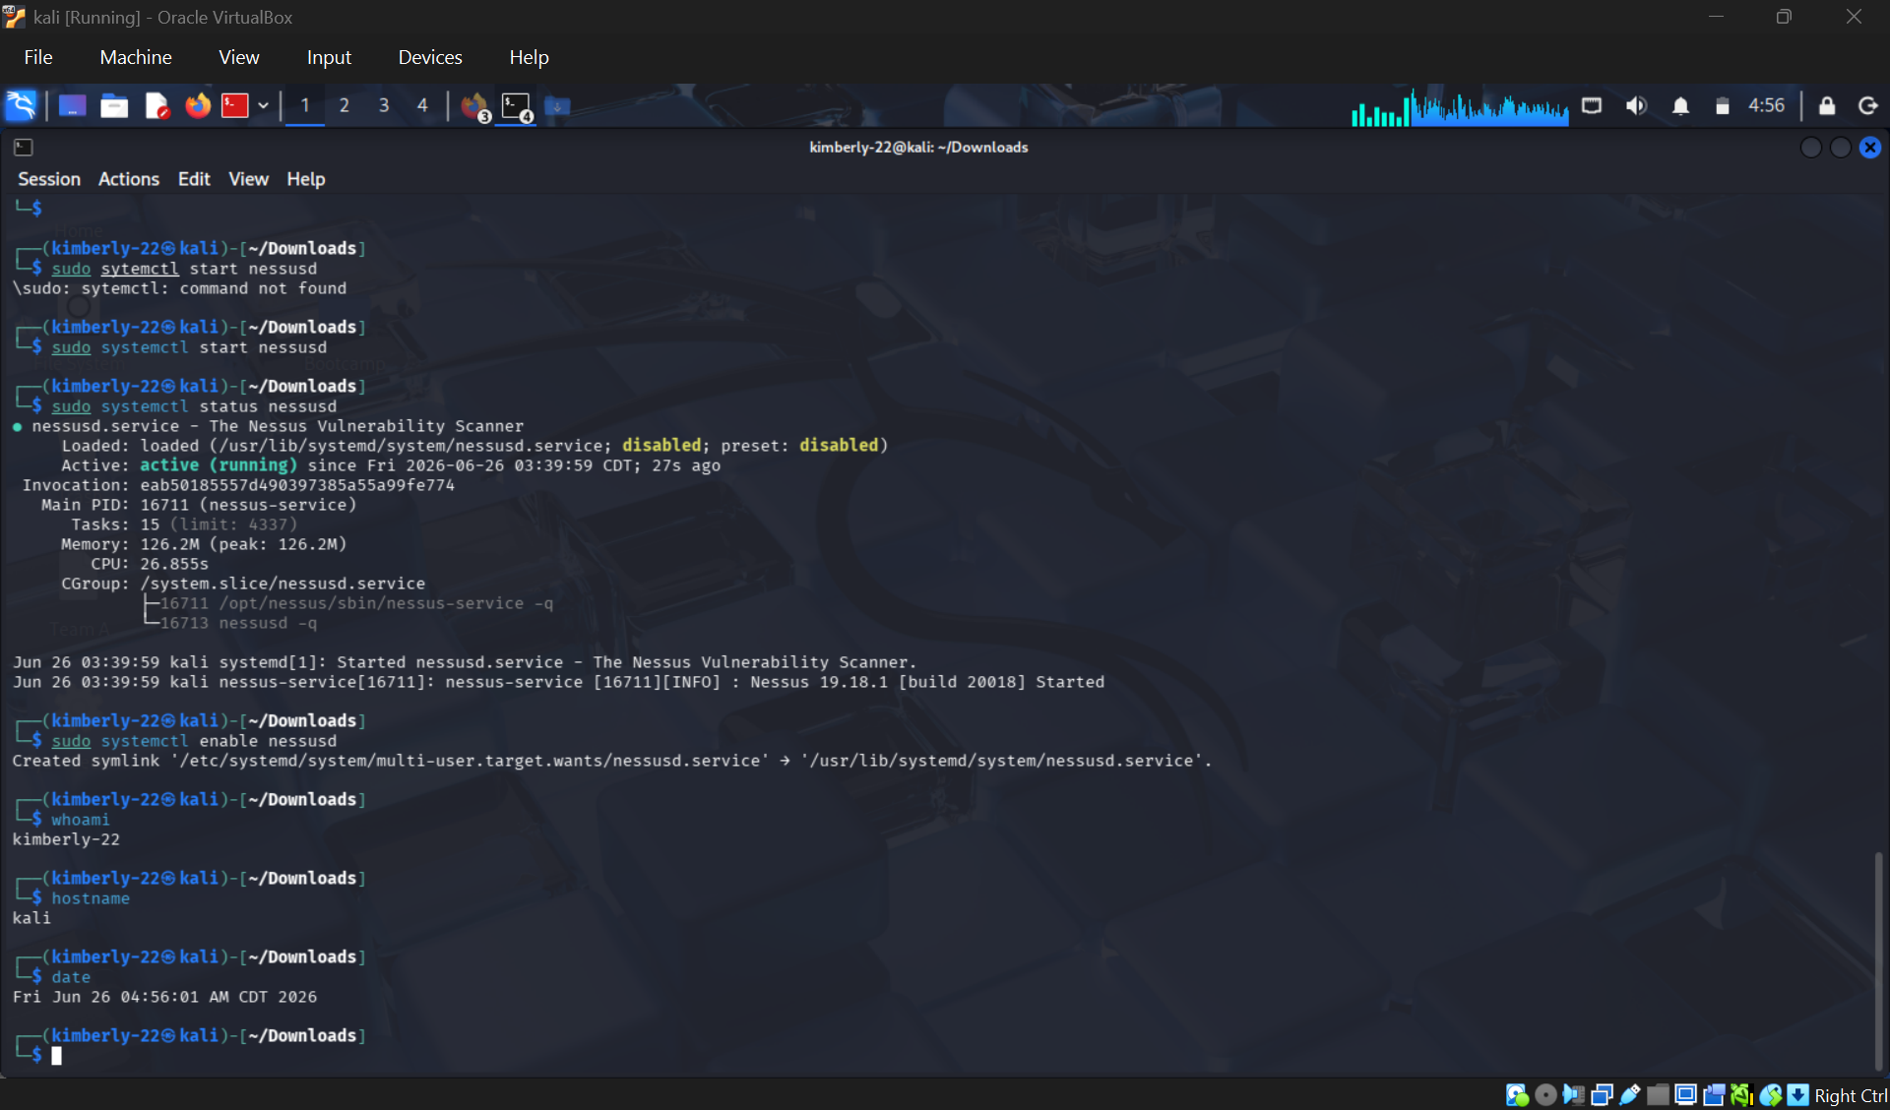Click the volume speaker icon in the panel

coord(1636,105)
